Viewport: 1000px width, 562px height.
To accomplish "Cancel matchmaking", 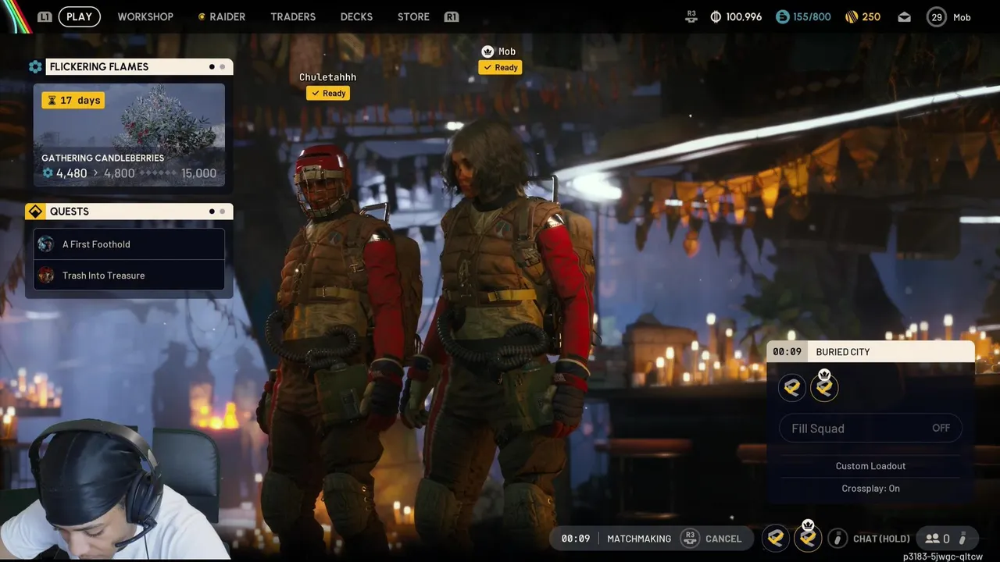I will [x=723, y=539].
